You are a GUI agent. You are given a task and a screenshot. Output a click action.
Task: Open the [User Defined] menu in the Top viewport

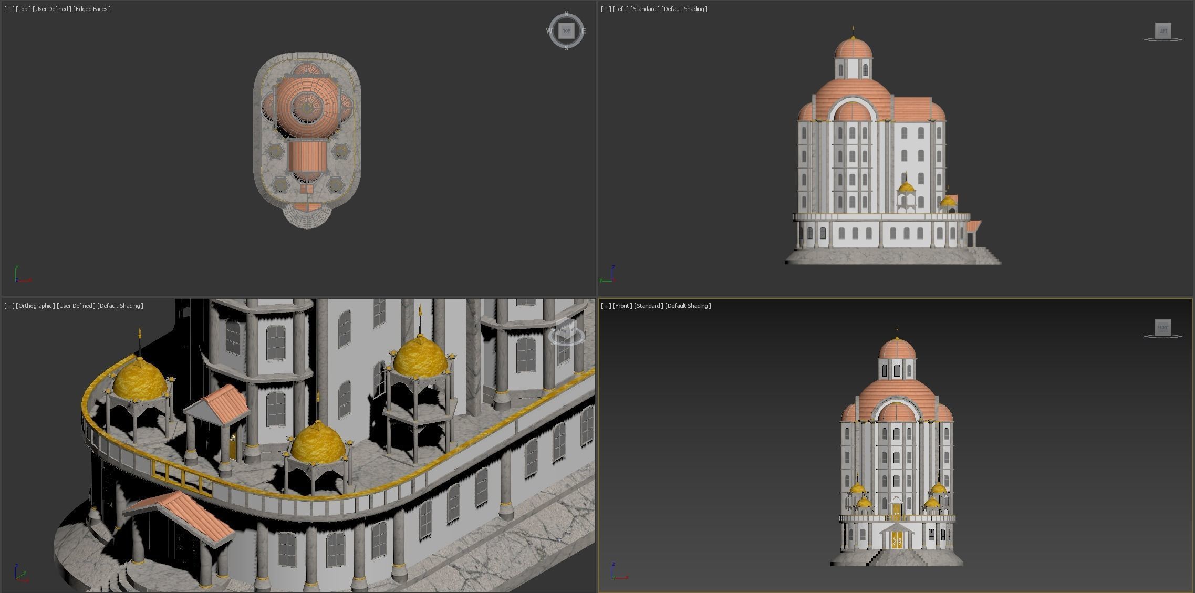[51, 9]
